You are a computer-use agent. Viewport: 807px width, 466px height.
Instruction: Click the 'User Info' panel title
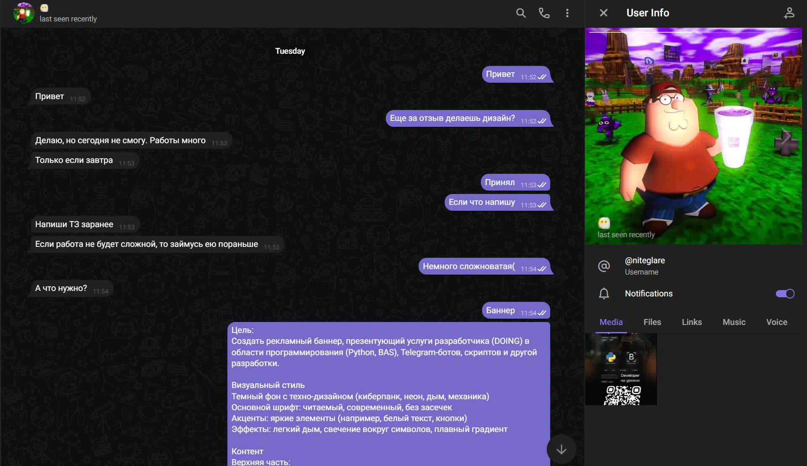648,13
